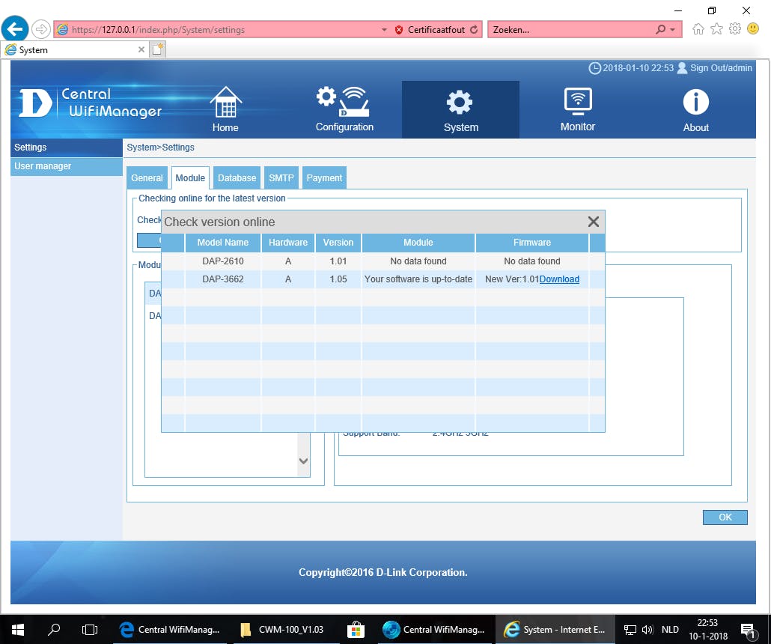The image size is (771, 644).
Task: Switch to the Database tab
Action: click(237, 178)
